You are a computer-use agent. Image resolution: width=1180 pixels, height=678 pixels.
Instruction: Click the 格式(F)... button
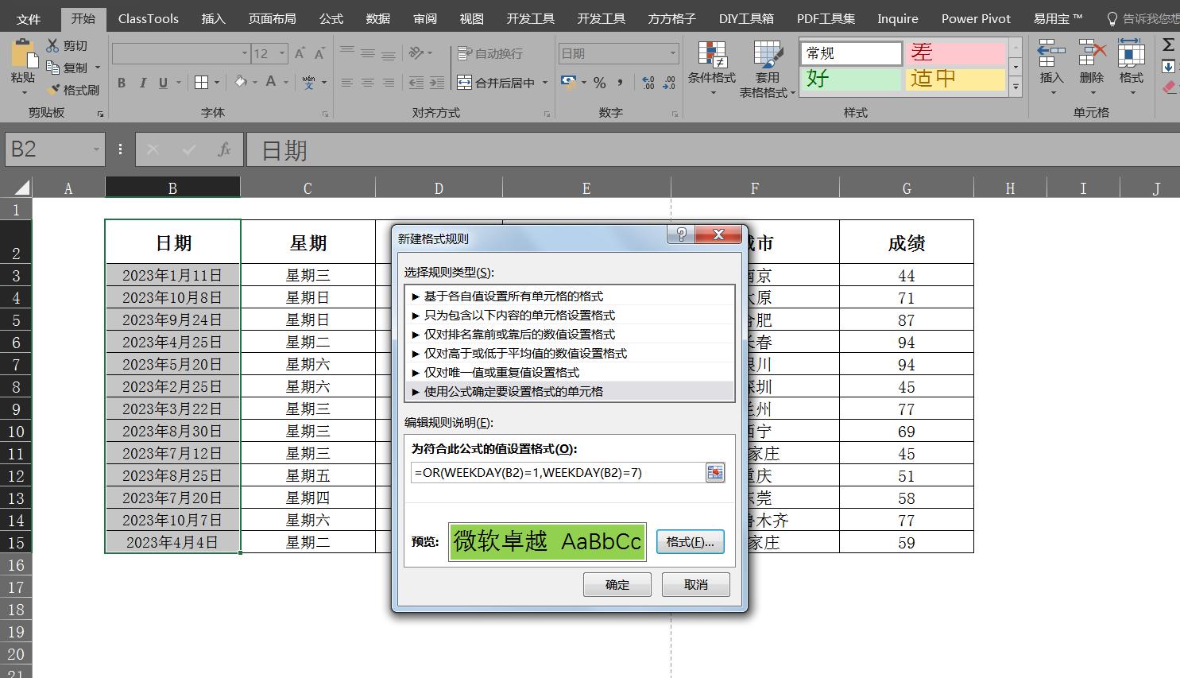[x=690, y=541]
